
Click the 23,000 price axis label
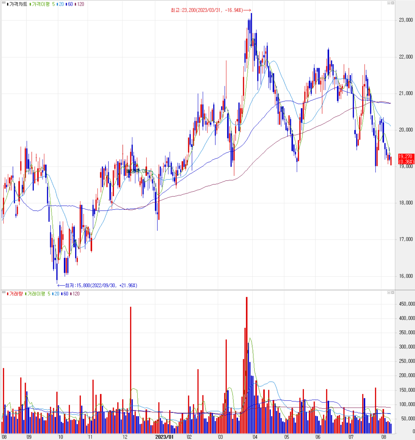(x=406, y=20)
